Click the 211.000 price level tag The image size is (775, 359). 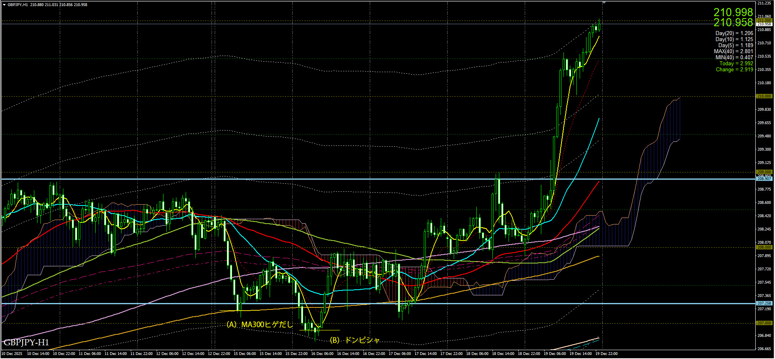(x=764, y=20)
